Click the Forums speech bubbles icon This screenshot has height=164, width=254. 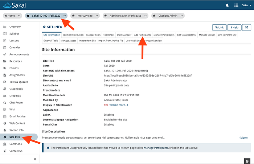(5, 68)
